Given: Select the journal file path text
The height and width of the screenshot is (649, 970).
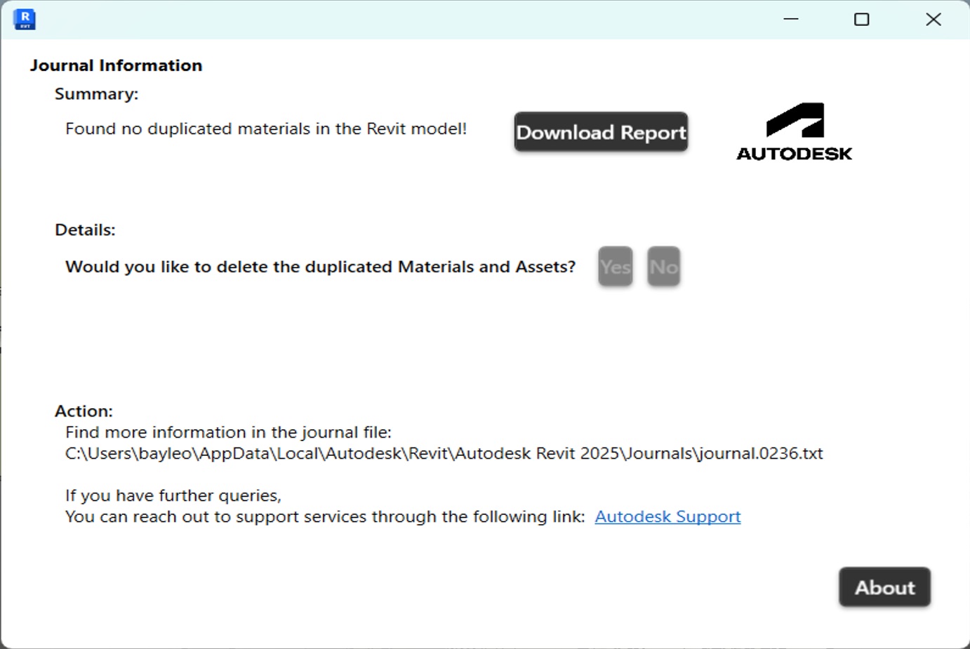Looking at the screenshot, I should (444, 453).
